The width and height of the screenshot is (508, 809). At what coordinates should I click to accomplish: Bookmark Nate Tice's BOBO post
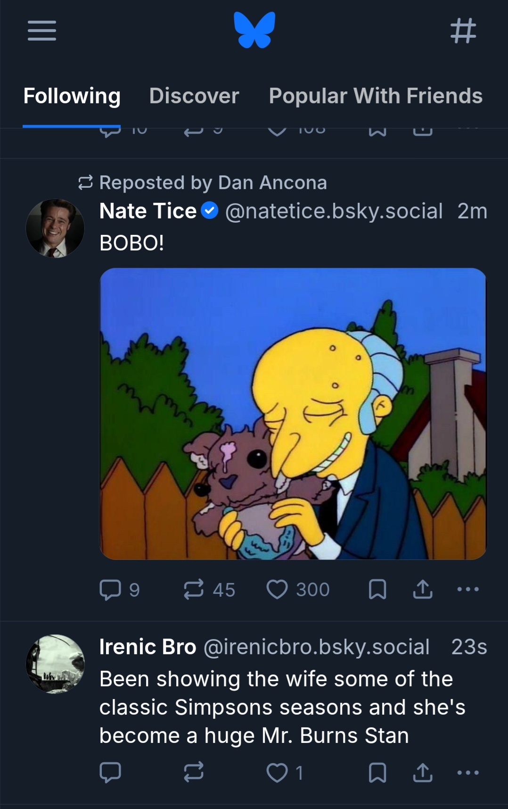click(x=377, y=590)
